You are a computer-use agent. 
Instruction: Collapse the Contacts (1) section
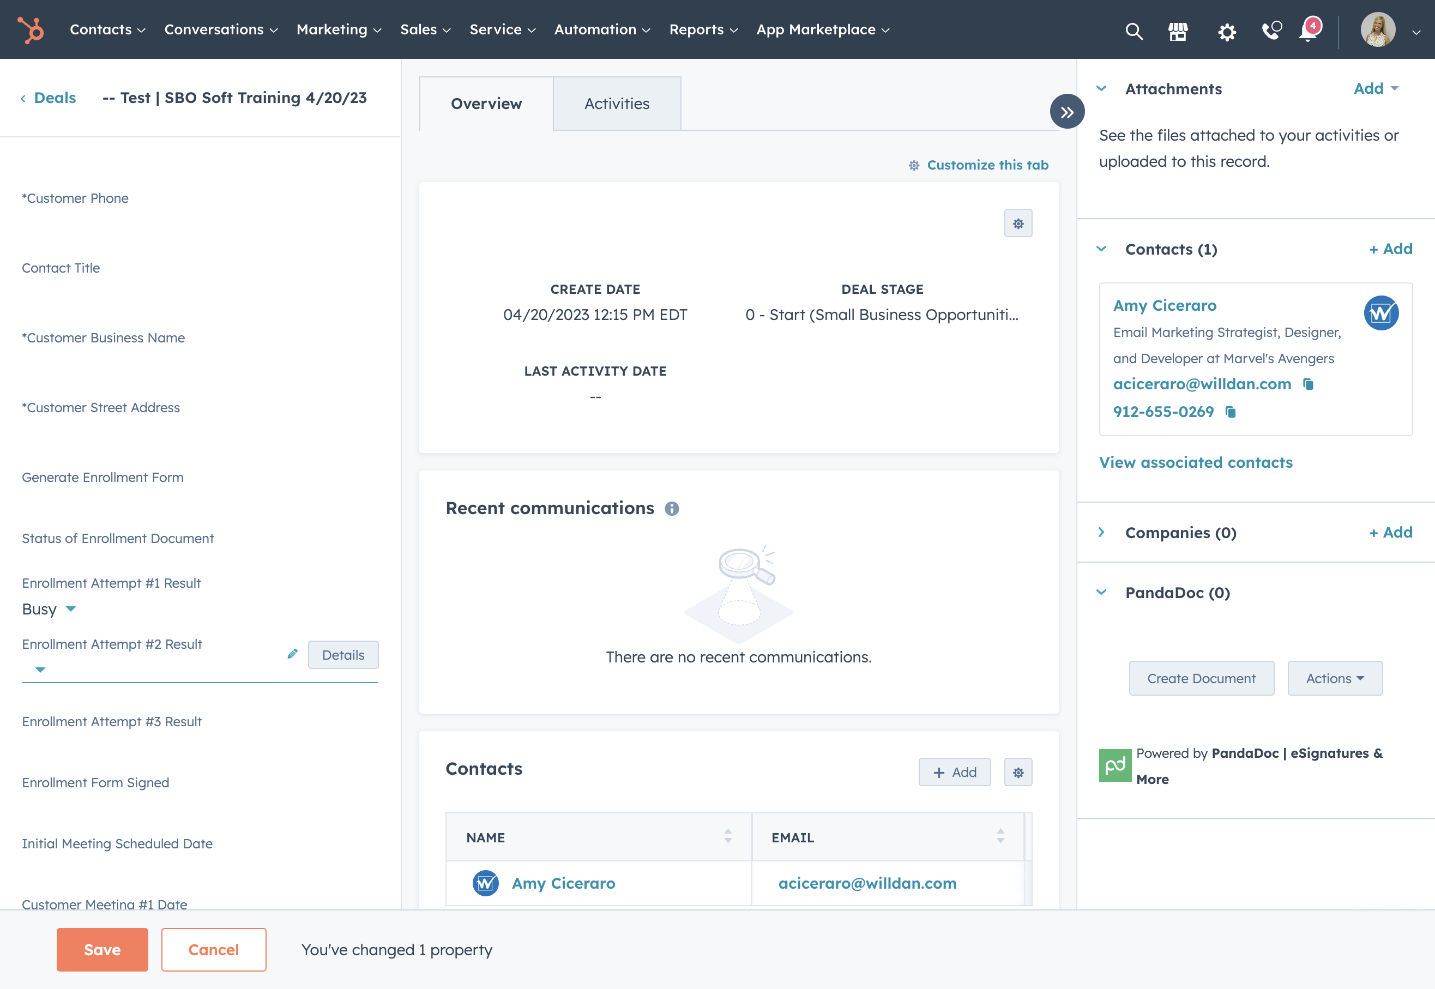click(1101, 249)
